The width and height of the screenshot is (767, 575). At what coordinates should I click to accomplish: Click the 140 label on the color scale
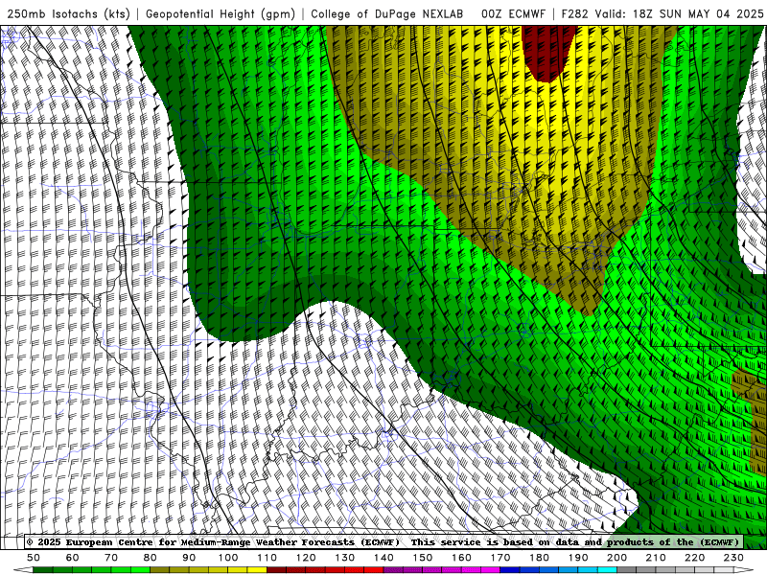coord(383,558)
